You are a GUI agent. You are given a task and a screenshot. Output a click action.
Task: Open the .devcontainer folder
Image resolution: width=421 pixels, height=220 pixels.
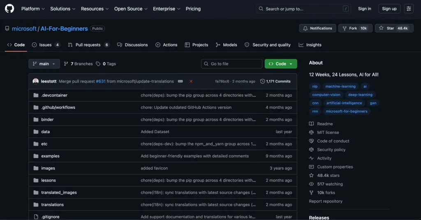point(54,95)
